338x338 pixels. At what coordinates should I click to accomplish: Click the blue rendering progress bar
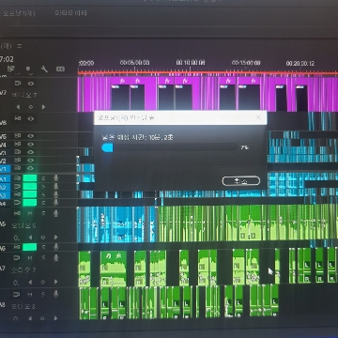tap(107, 147)
